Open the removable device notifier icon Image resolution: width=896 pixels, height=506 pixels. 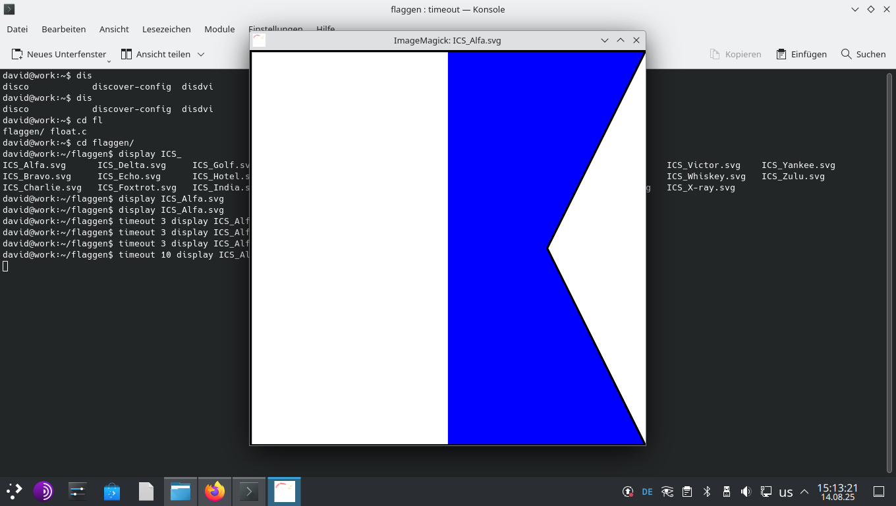pyautogui.click(x=727, y=492)
